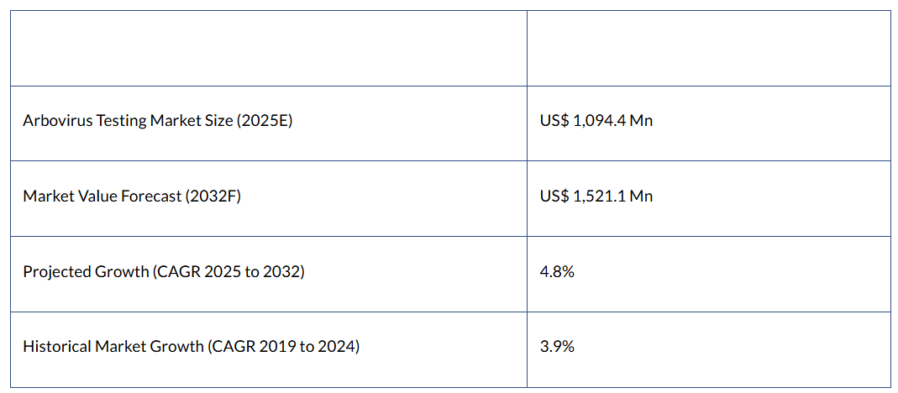
Task: Click the (CAGR 2019 to 2024) text
Action: (x=283, y=346)
